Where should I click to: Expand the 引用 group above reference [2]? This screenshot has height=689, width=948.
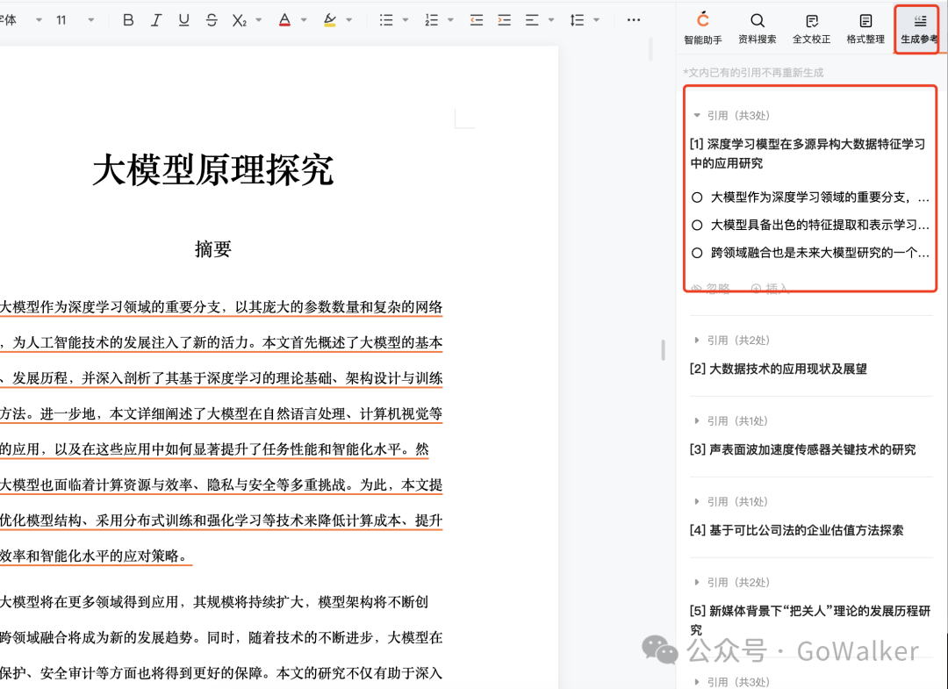[x=696, y=341]
